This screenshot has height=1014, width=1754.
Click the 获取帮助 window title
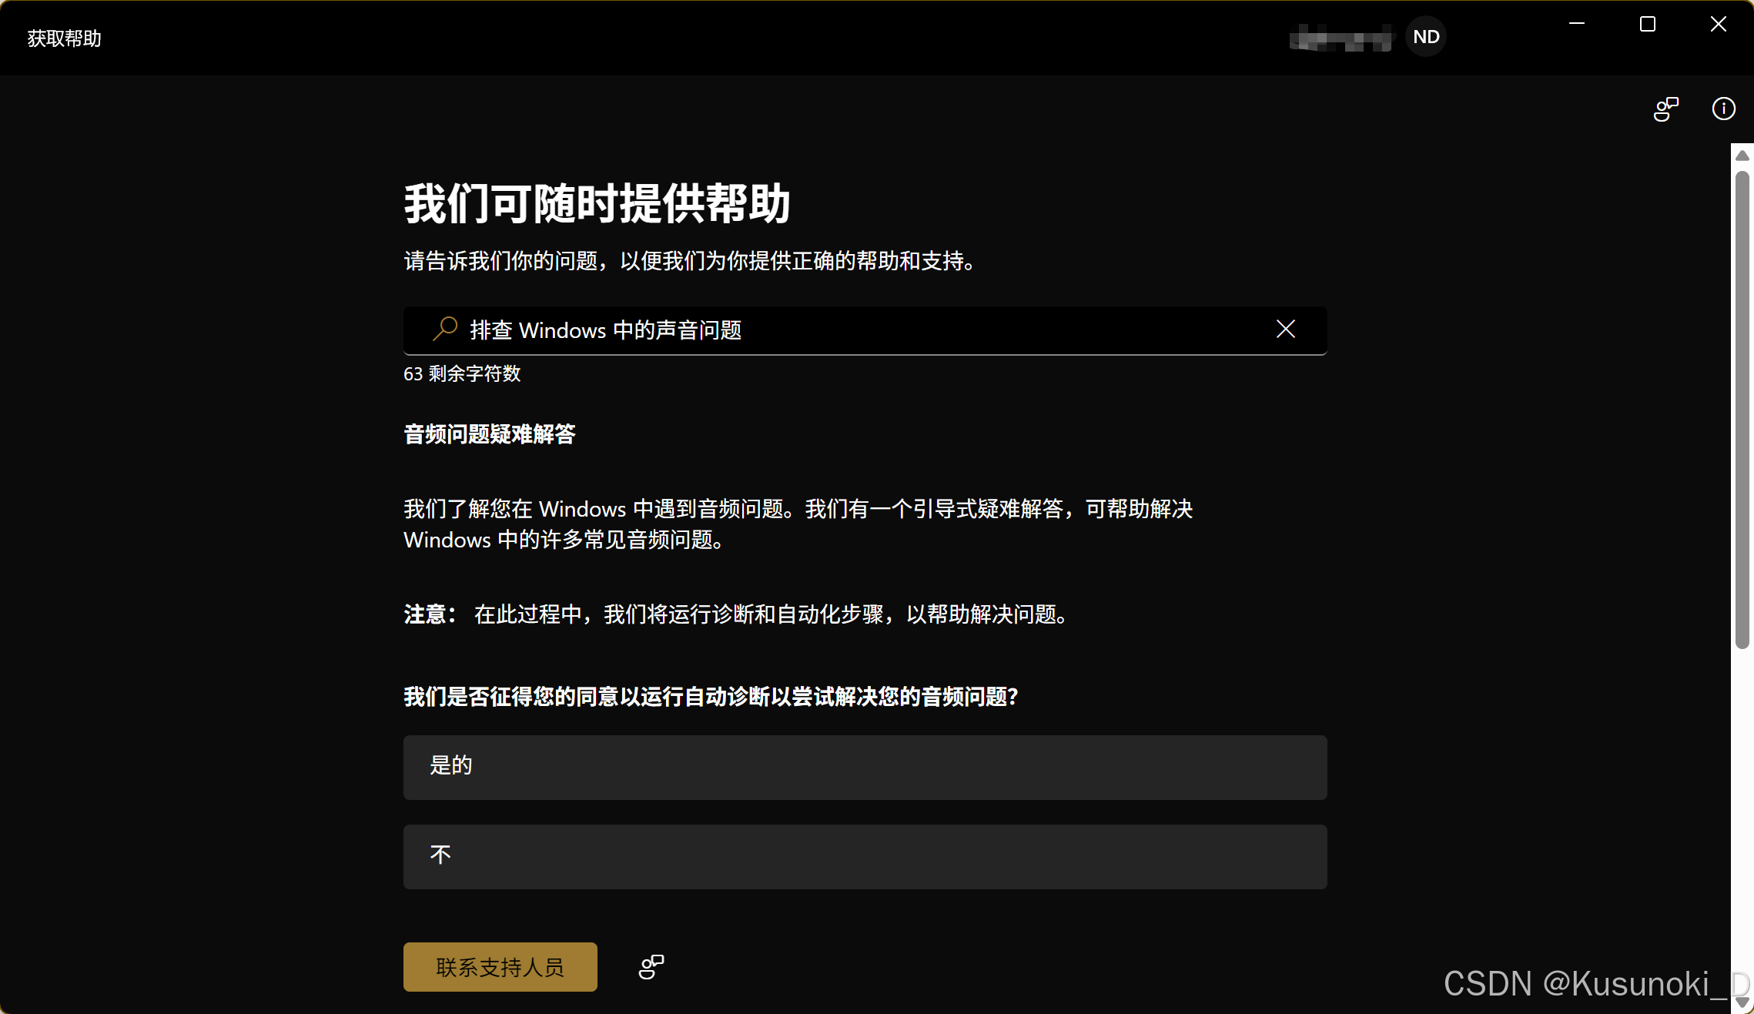tap(65, 38)
